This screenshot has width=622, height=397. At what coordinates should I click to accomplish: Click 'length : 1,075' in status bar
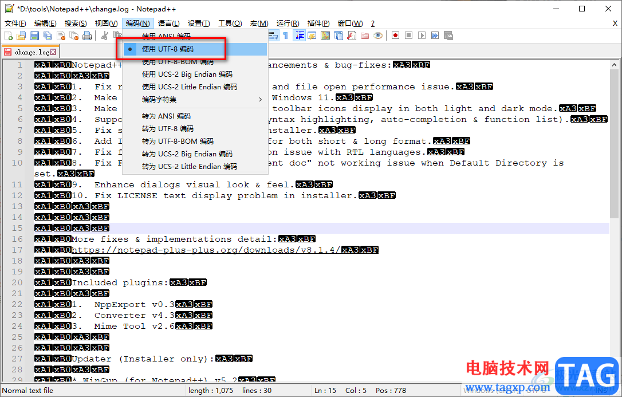[x=211, y=391]
